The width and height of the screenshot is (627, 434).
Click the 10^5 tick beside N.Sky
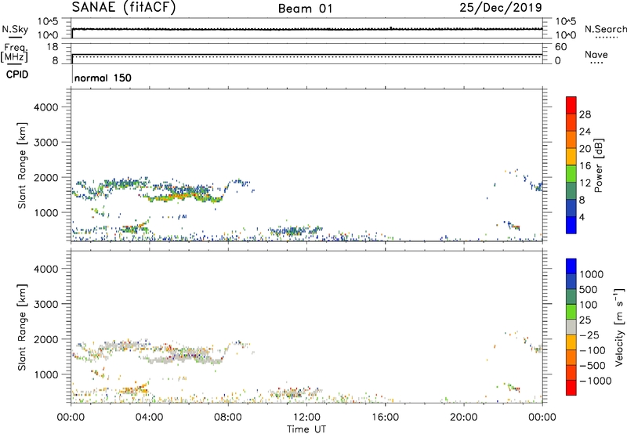pos(48,21)
